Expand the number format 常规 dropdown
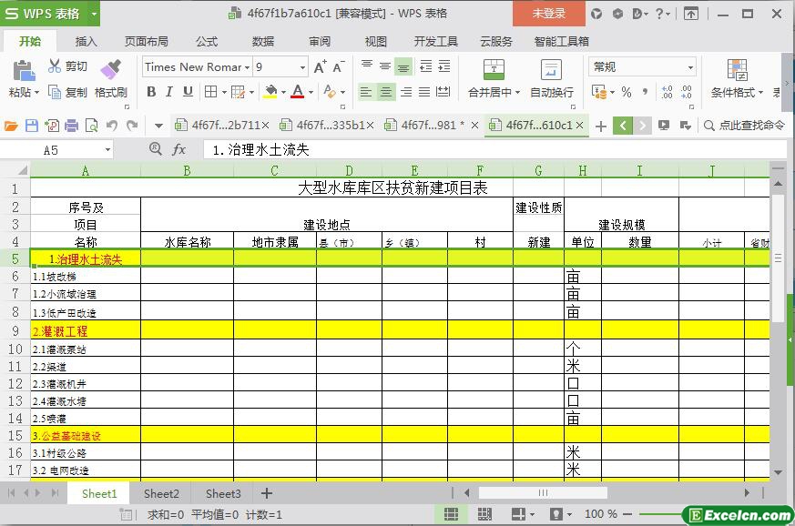Viewport: 795px width, 526px height. click(x=690, y=67)
